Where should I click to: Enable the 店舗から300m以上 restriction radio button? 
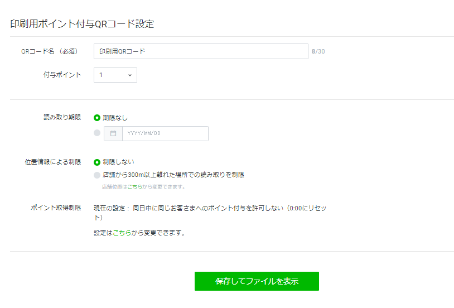97,175
